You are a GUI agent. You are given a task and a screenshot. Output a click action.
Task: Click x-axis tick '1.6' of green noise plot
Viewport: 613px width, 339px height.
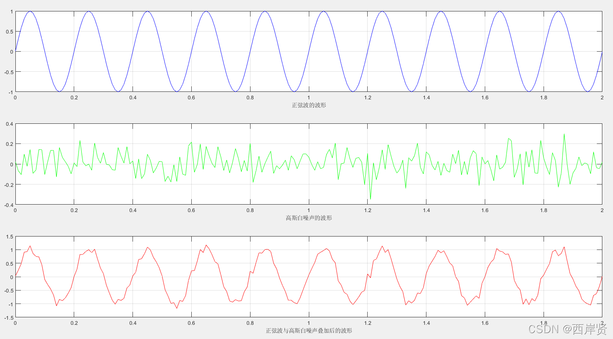click(x=485, y=210)
